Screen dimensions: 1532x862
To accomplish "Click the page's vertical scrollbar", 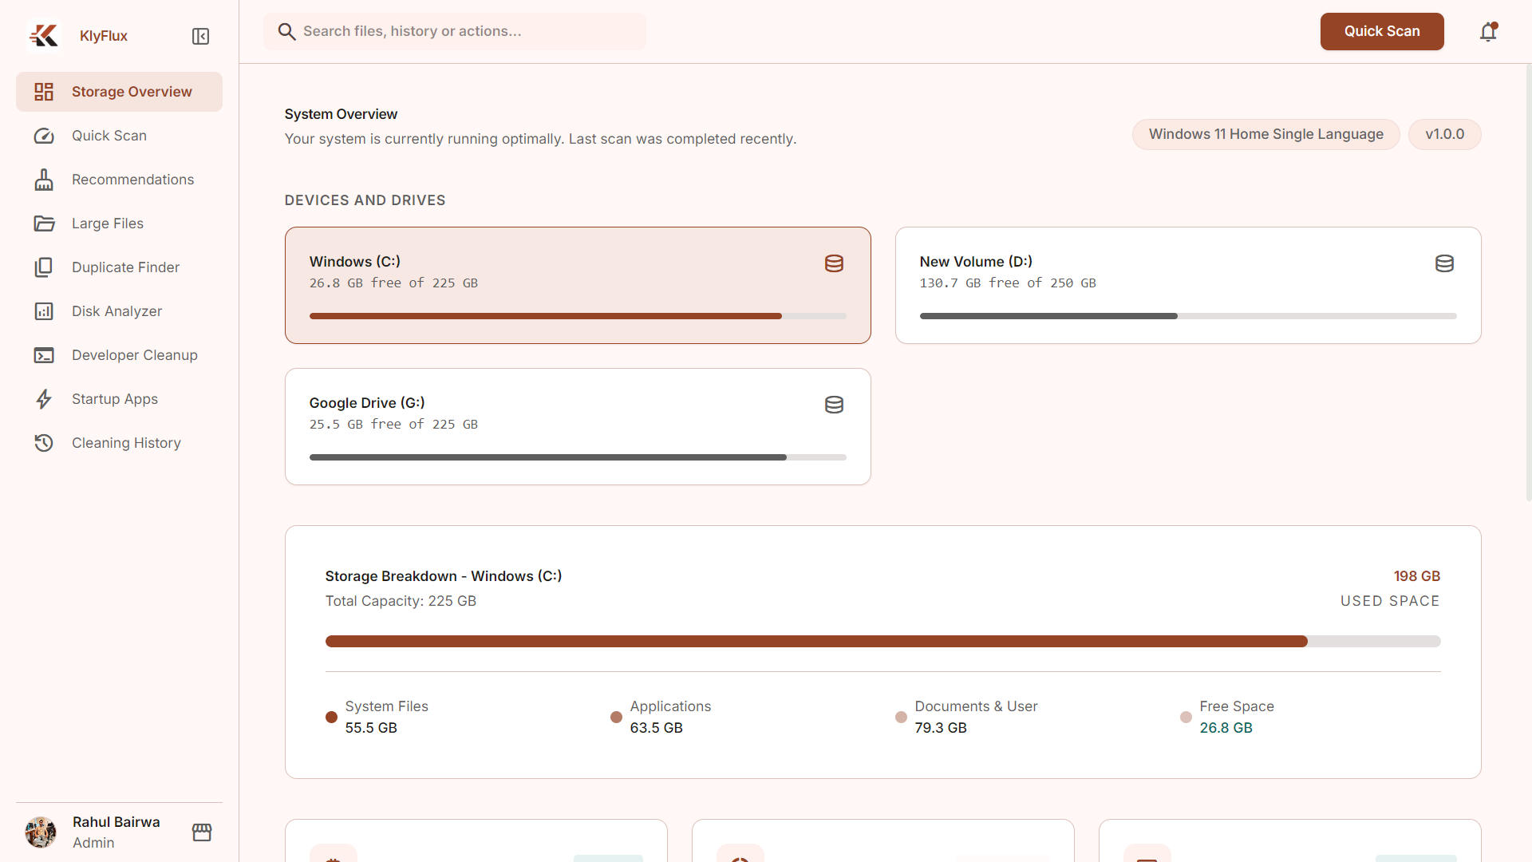I will (1528, 283).
